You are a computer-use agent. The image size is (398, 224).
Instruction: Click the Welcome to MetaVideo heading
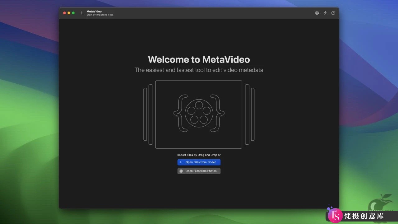coord(199,59)
